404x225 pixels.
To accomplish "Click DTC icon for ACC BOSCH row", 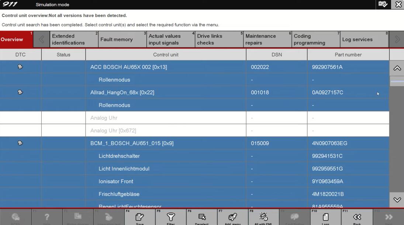I will point(20,67).
